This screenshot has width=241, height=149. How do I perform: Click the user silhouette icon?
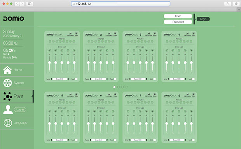pos(8,109)
